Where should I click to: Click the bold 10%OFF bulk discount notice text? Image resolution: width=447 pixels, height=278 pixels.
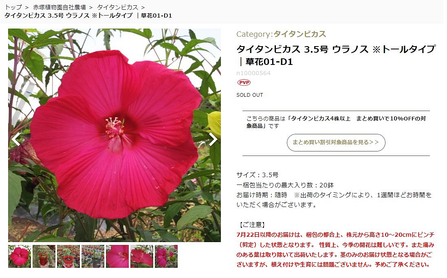coord(336,122)
